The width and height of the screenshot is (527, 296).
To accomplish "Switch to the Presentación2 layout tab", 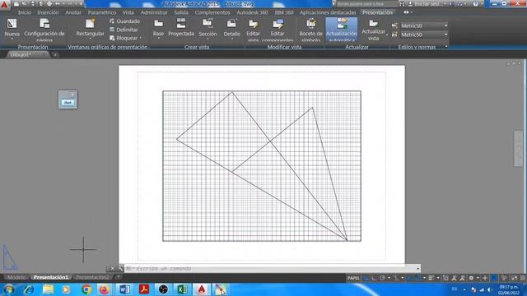I will click(92, 277).
